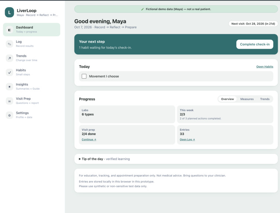Click the Next visit date pill
The width and height of the screenshot is (280, 213).
coord(253,24)
